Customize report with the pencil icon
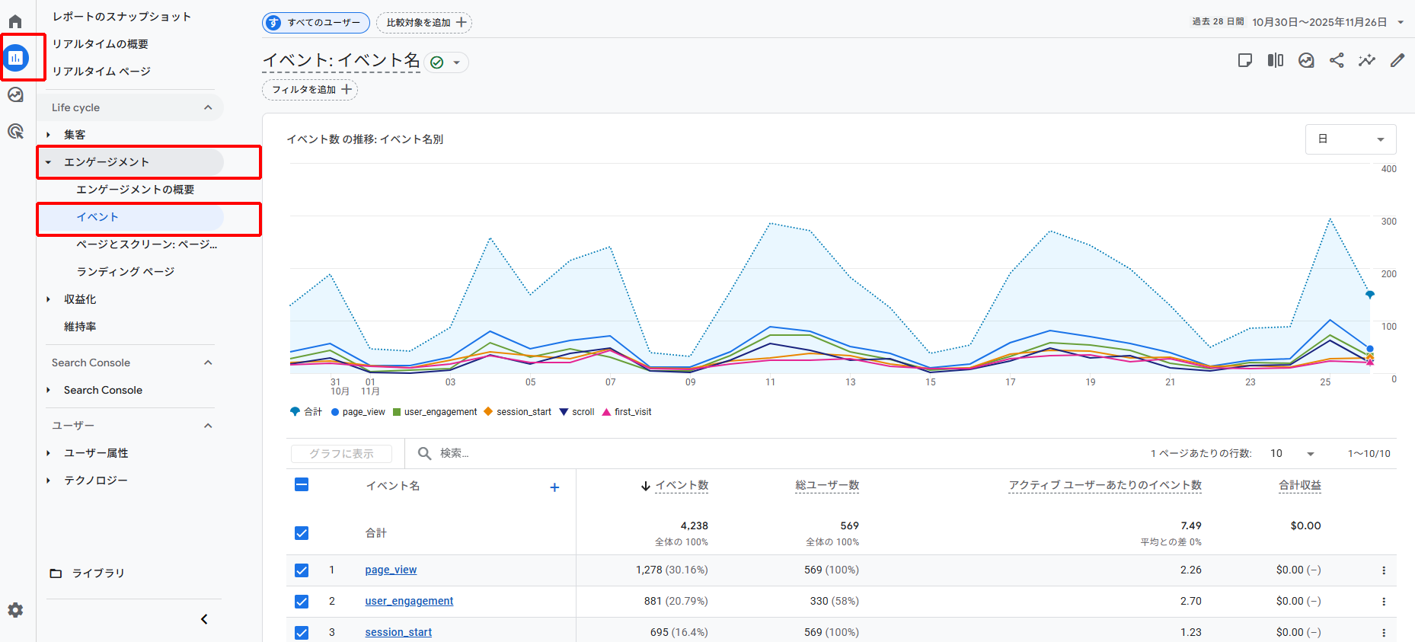The height and width of the screenshot is (642, 1415). click(x=1397, y=60)
